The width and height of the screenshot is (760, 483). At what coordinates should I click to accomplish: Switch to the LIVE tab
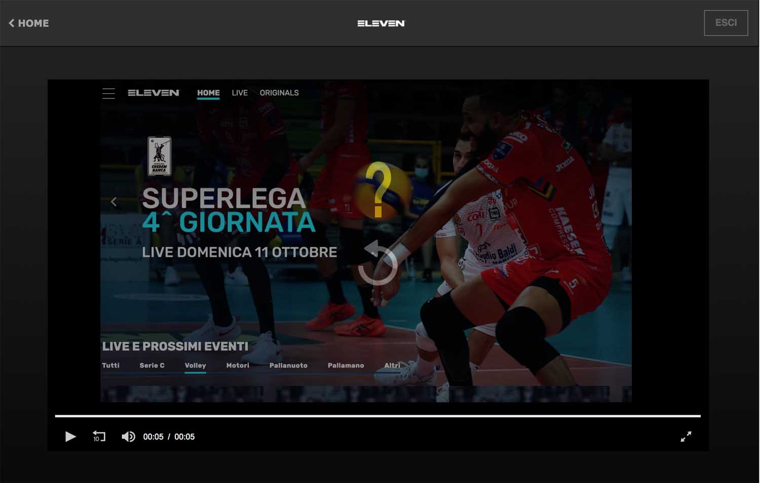(240, 93)
